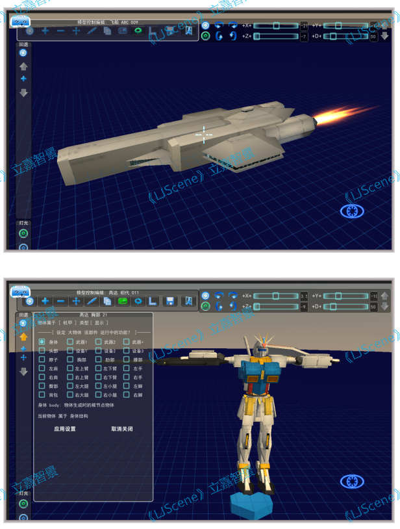Image resolution: width=400 pixels, height=529 pixels.
Task: Click 取消关闭 to cancel and close
Action: tap(121, 429)
